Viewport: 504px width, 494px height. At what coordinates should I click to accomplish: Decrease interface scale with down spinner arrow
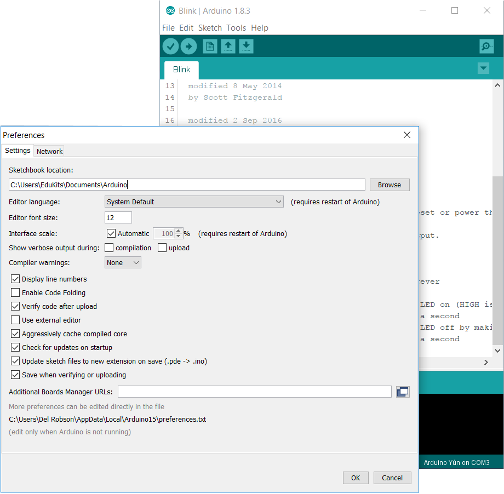click(x=179, y=236)
